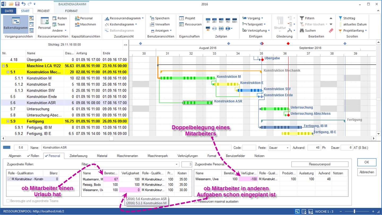This screenshot has width=382, height=215.
Task: Open Personal capacity view
Action: pyautogui.click(x=84, y=18)
